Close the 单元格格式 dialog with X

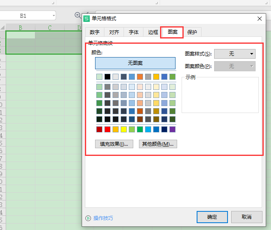260,18
